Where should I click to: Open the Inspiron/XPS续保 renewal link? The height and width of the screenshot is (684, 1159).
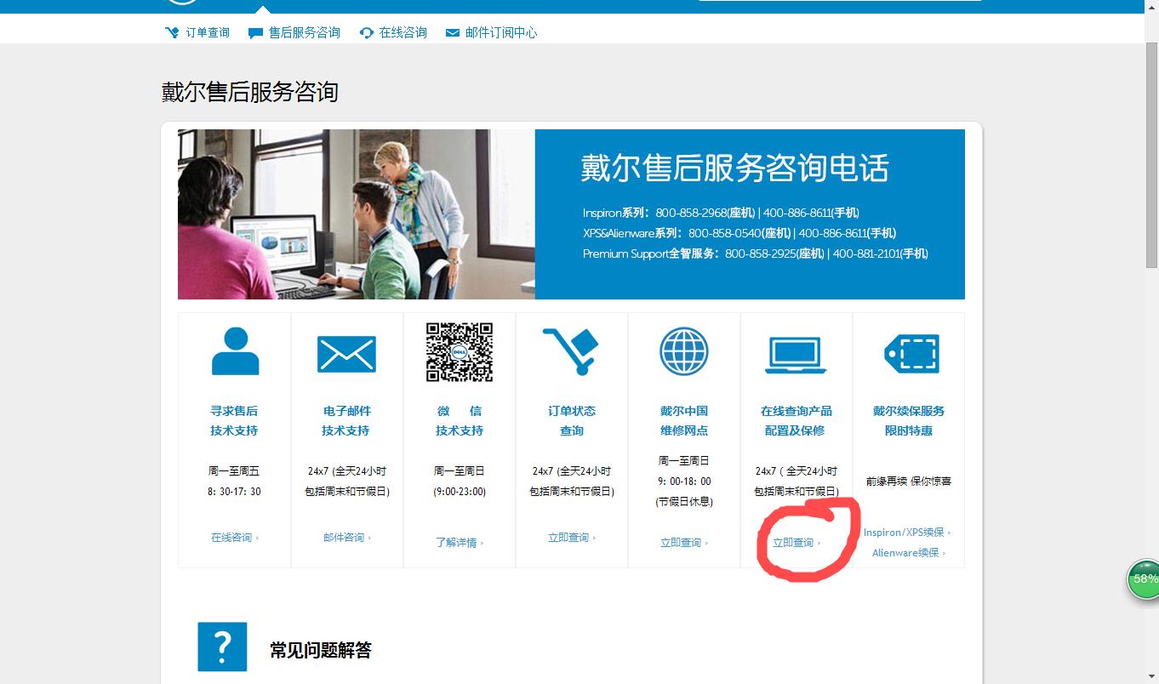click(905, 532)
